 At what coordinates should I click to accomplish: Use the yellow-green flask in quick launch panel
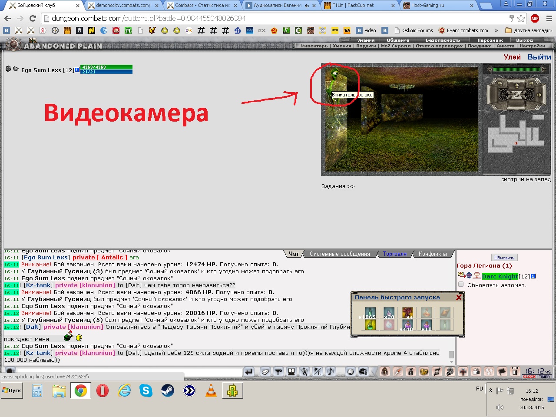coord(370,325)
